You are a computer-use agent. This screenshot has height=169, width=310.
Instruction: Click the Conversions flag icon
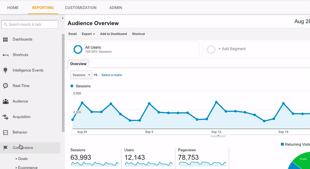[x=5, y=148]
